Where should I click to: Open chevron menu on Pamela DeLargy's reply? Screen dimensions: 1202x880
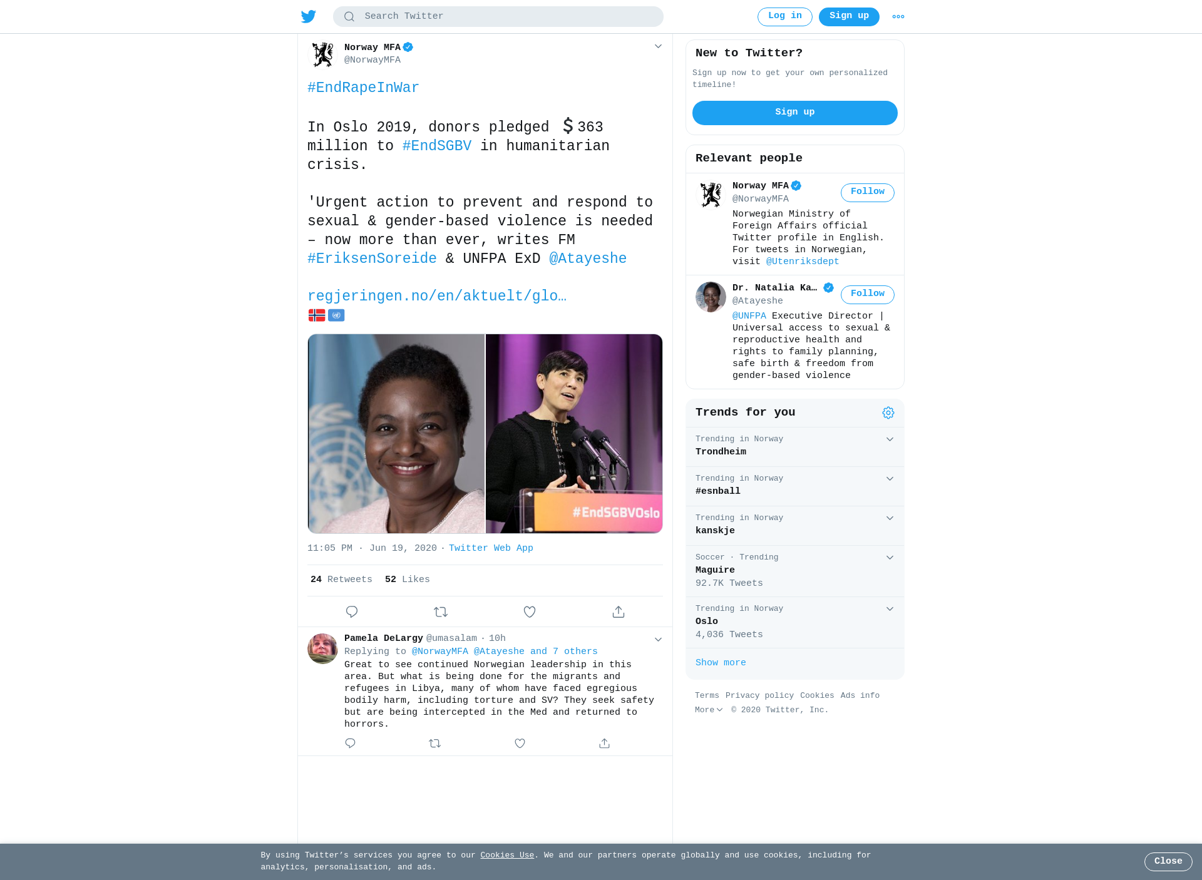tap(658, 639)
